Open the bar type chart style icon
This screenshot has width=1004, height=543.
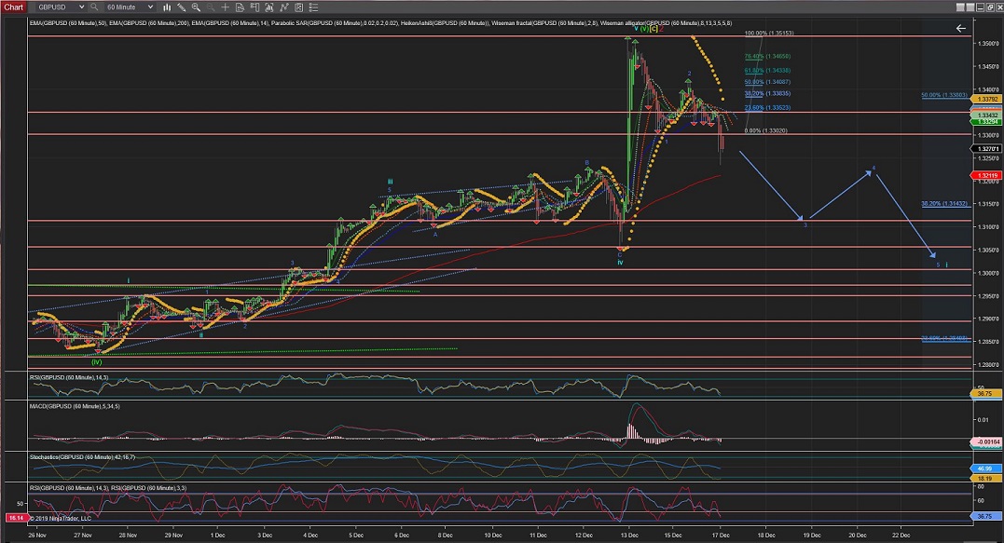pos(167,7)
